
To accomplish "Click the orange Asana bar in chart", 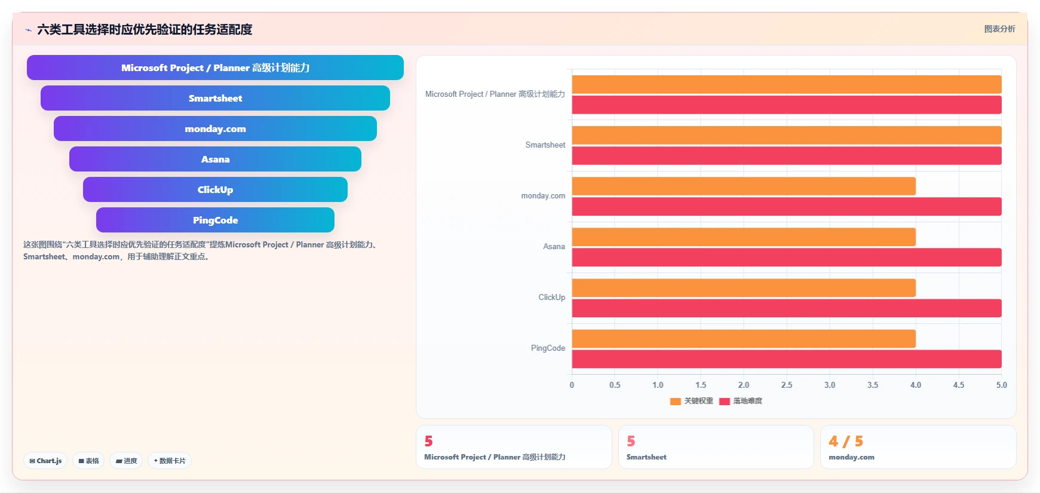I will click(x=744, y=237).
